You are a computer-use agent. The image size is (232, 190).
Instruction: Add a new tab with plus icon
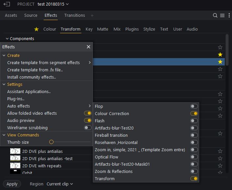pyautogui.click(x=92, y=15)
